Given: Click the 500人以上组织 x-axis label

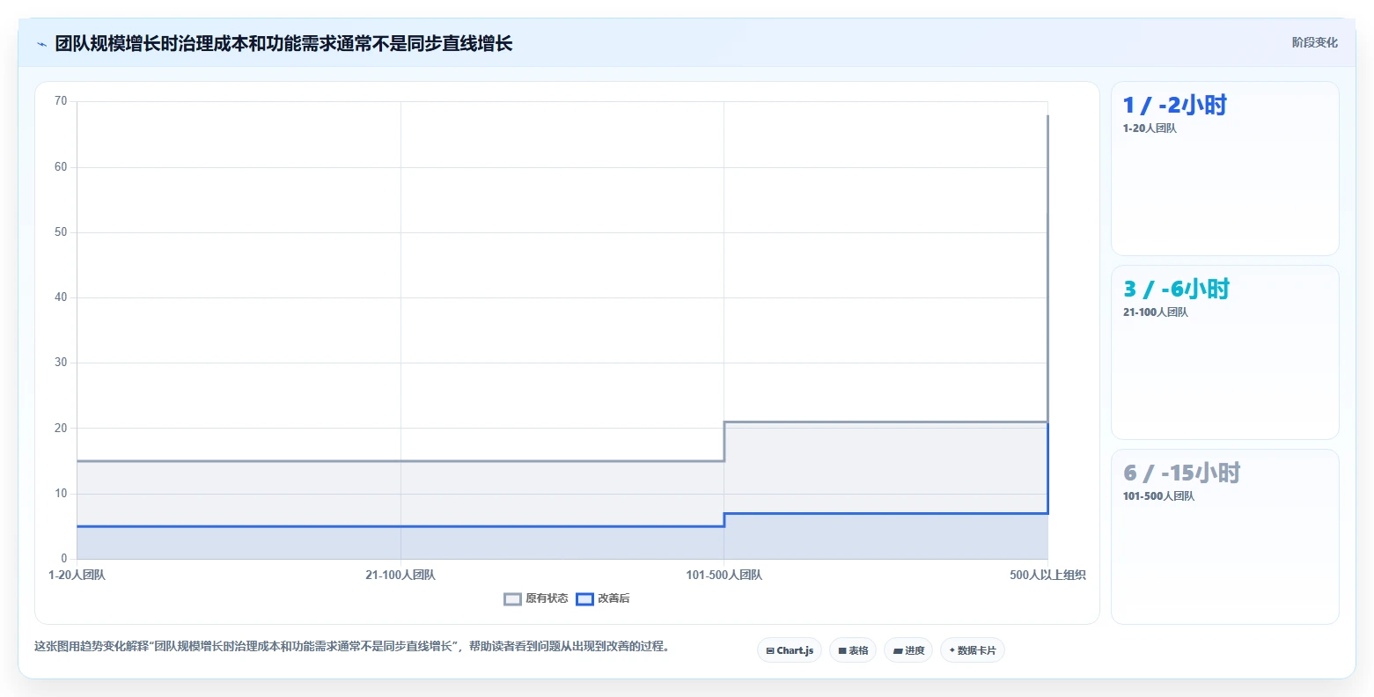Looking at the screenshot, I should (1047, 576).
